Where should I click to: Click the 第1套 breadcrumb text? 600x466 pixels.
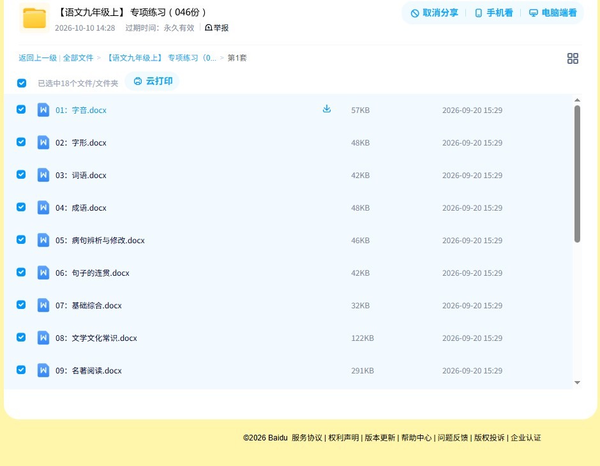pyautogui.click(x=237, y=58)
